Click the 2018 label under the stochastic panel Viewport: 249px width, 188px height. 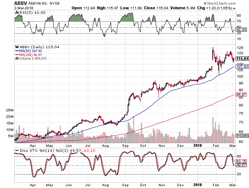click(x=197, y=185)
